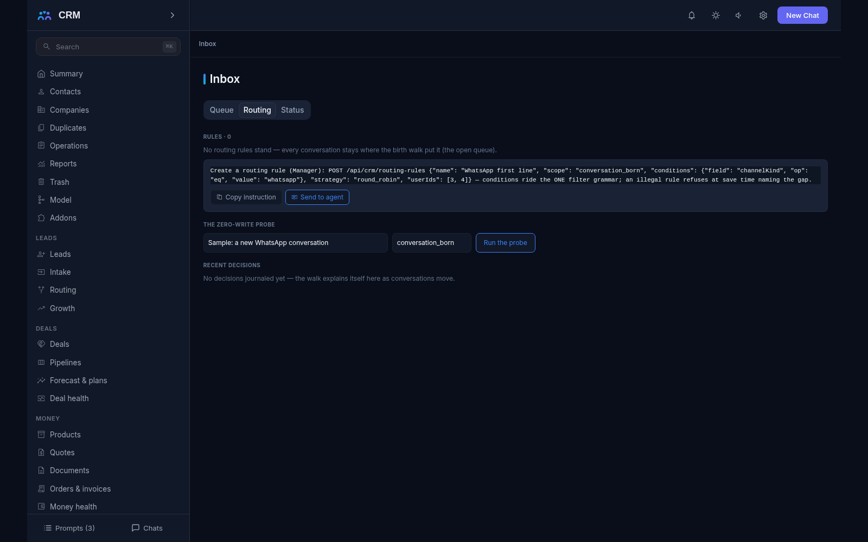Open Leads via its add-person icon

tap(41, 254)
